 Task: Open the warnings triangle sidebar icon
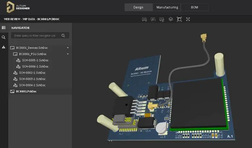pyautogui.click(x=4, y=47)
